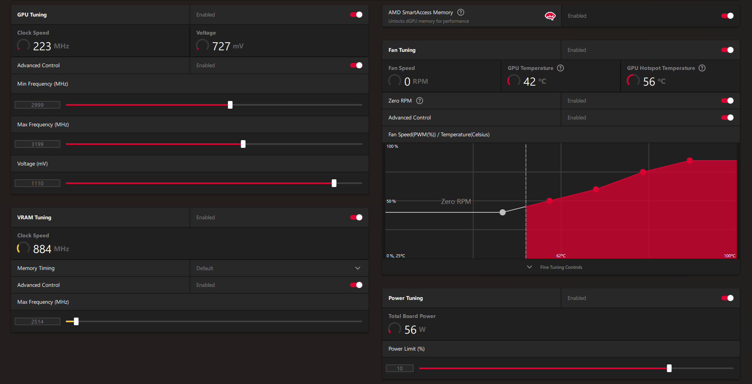Image resolution: width=752 pixels, height=384 pixels.
Task: Select third red fan curve point
Action: tap(643, 172)
